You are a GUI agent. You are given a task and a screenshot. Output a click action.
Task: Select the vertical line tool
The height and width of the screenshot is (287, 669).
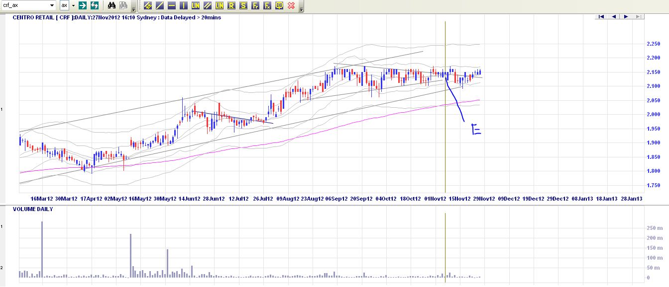pyautogui.click(x=184, y=6)
